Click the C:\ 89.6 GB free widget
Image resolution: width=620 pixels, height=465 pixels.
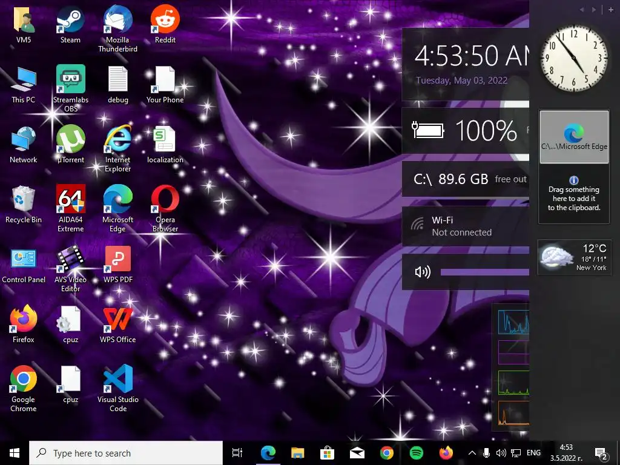click(x=466, y=179)
